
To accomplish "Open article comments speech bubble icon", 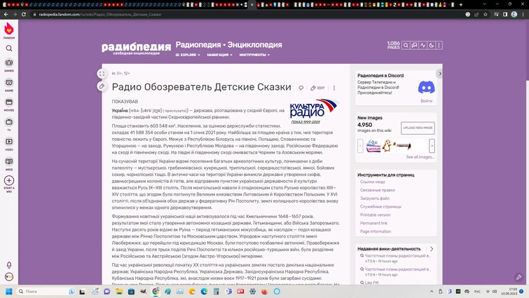I will pos(301,88).
